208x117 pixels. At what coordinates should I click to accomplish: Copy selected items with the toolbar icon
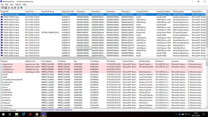click(12, 8)
